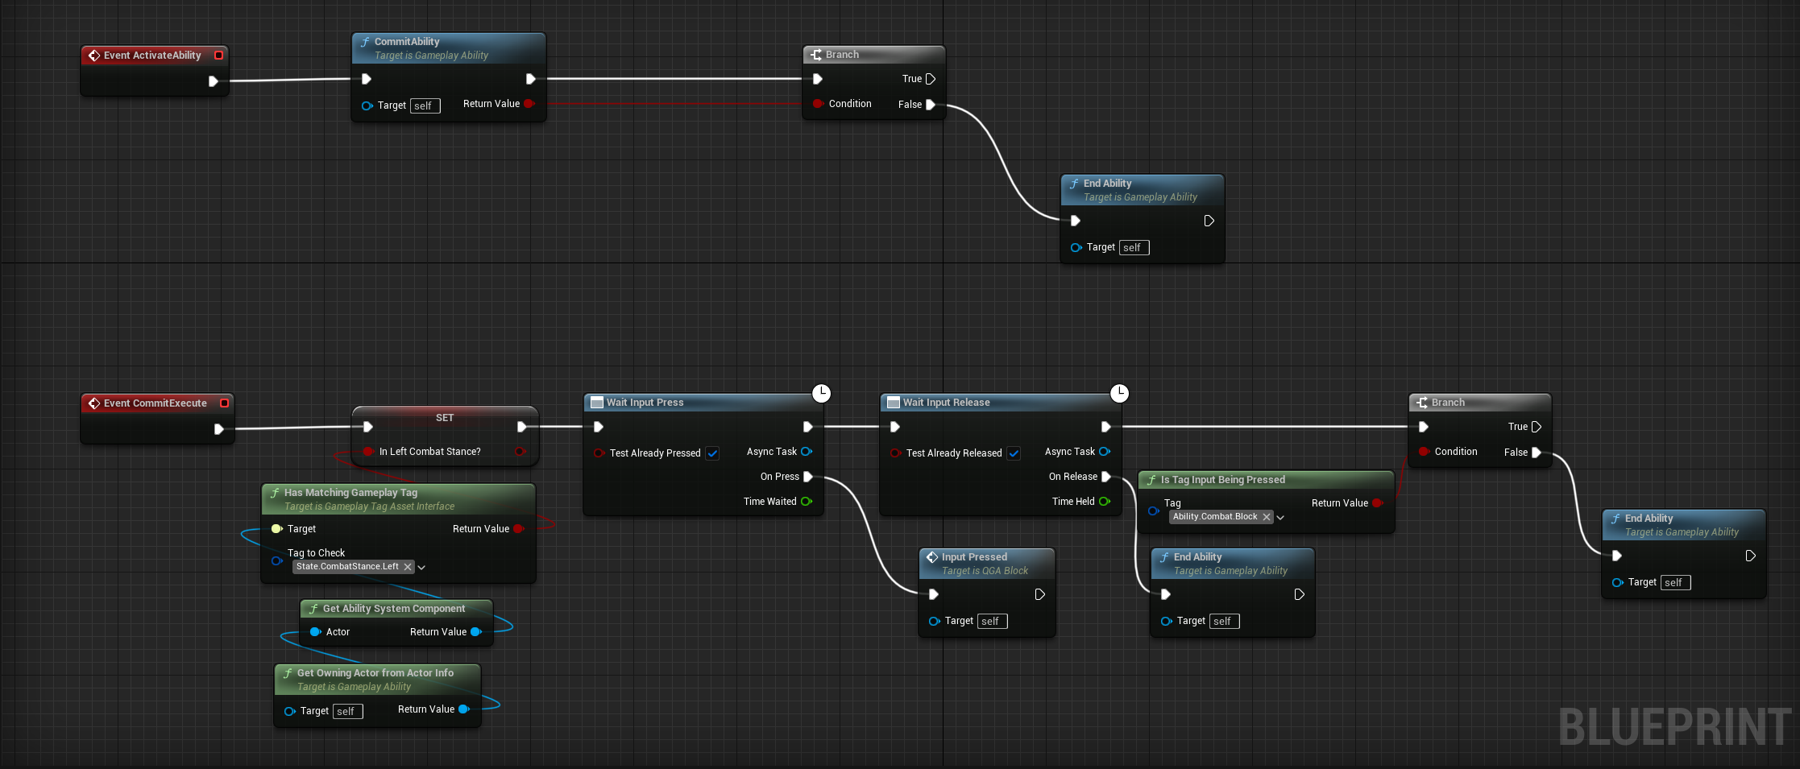
Task: Click On Press execution pin
Action: coord(808,477)
